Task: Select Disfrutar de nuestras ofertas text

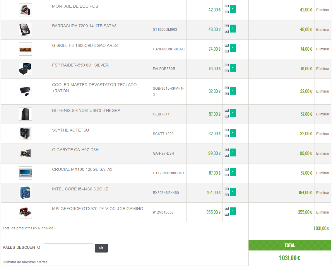Action: pos(25,262)
